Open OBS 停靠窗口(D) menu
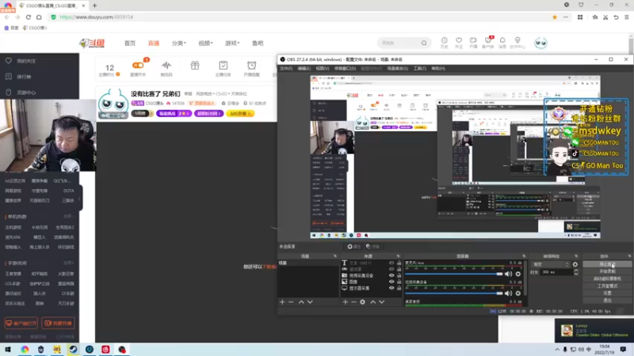 [345, 69]
